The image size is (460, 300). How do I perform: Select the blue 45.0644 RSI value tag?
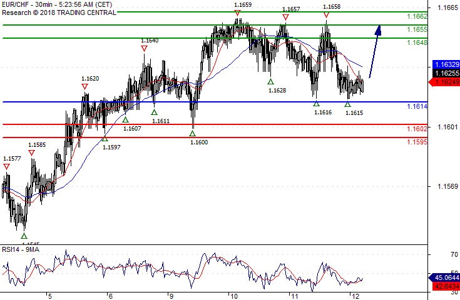444,277
